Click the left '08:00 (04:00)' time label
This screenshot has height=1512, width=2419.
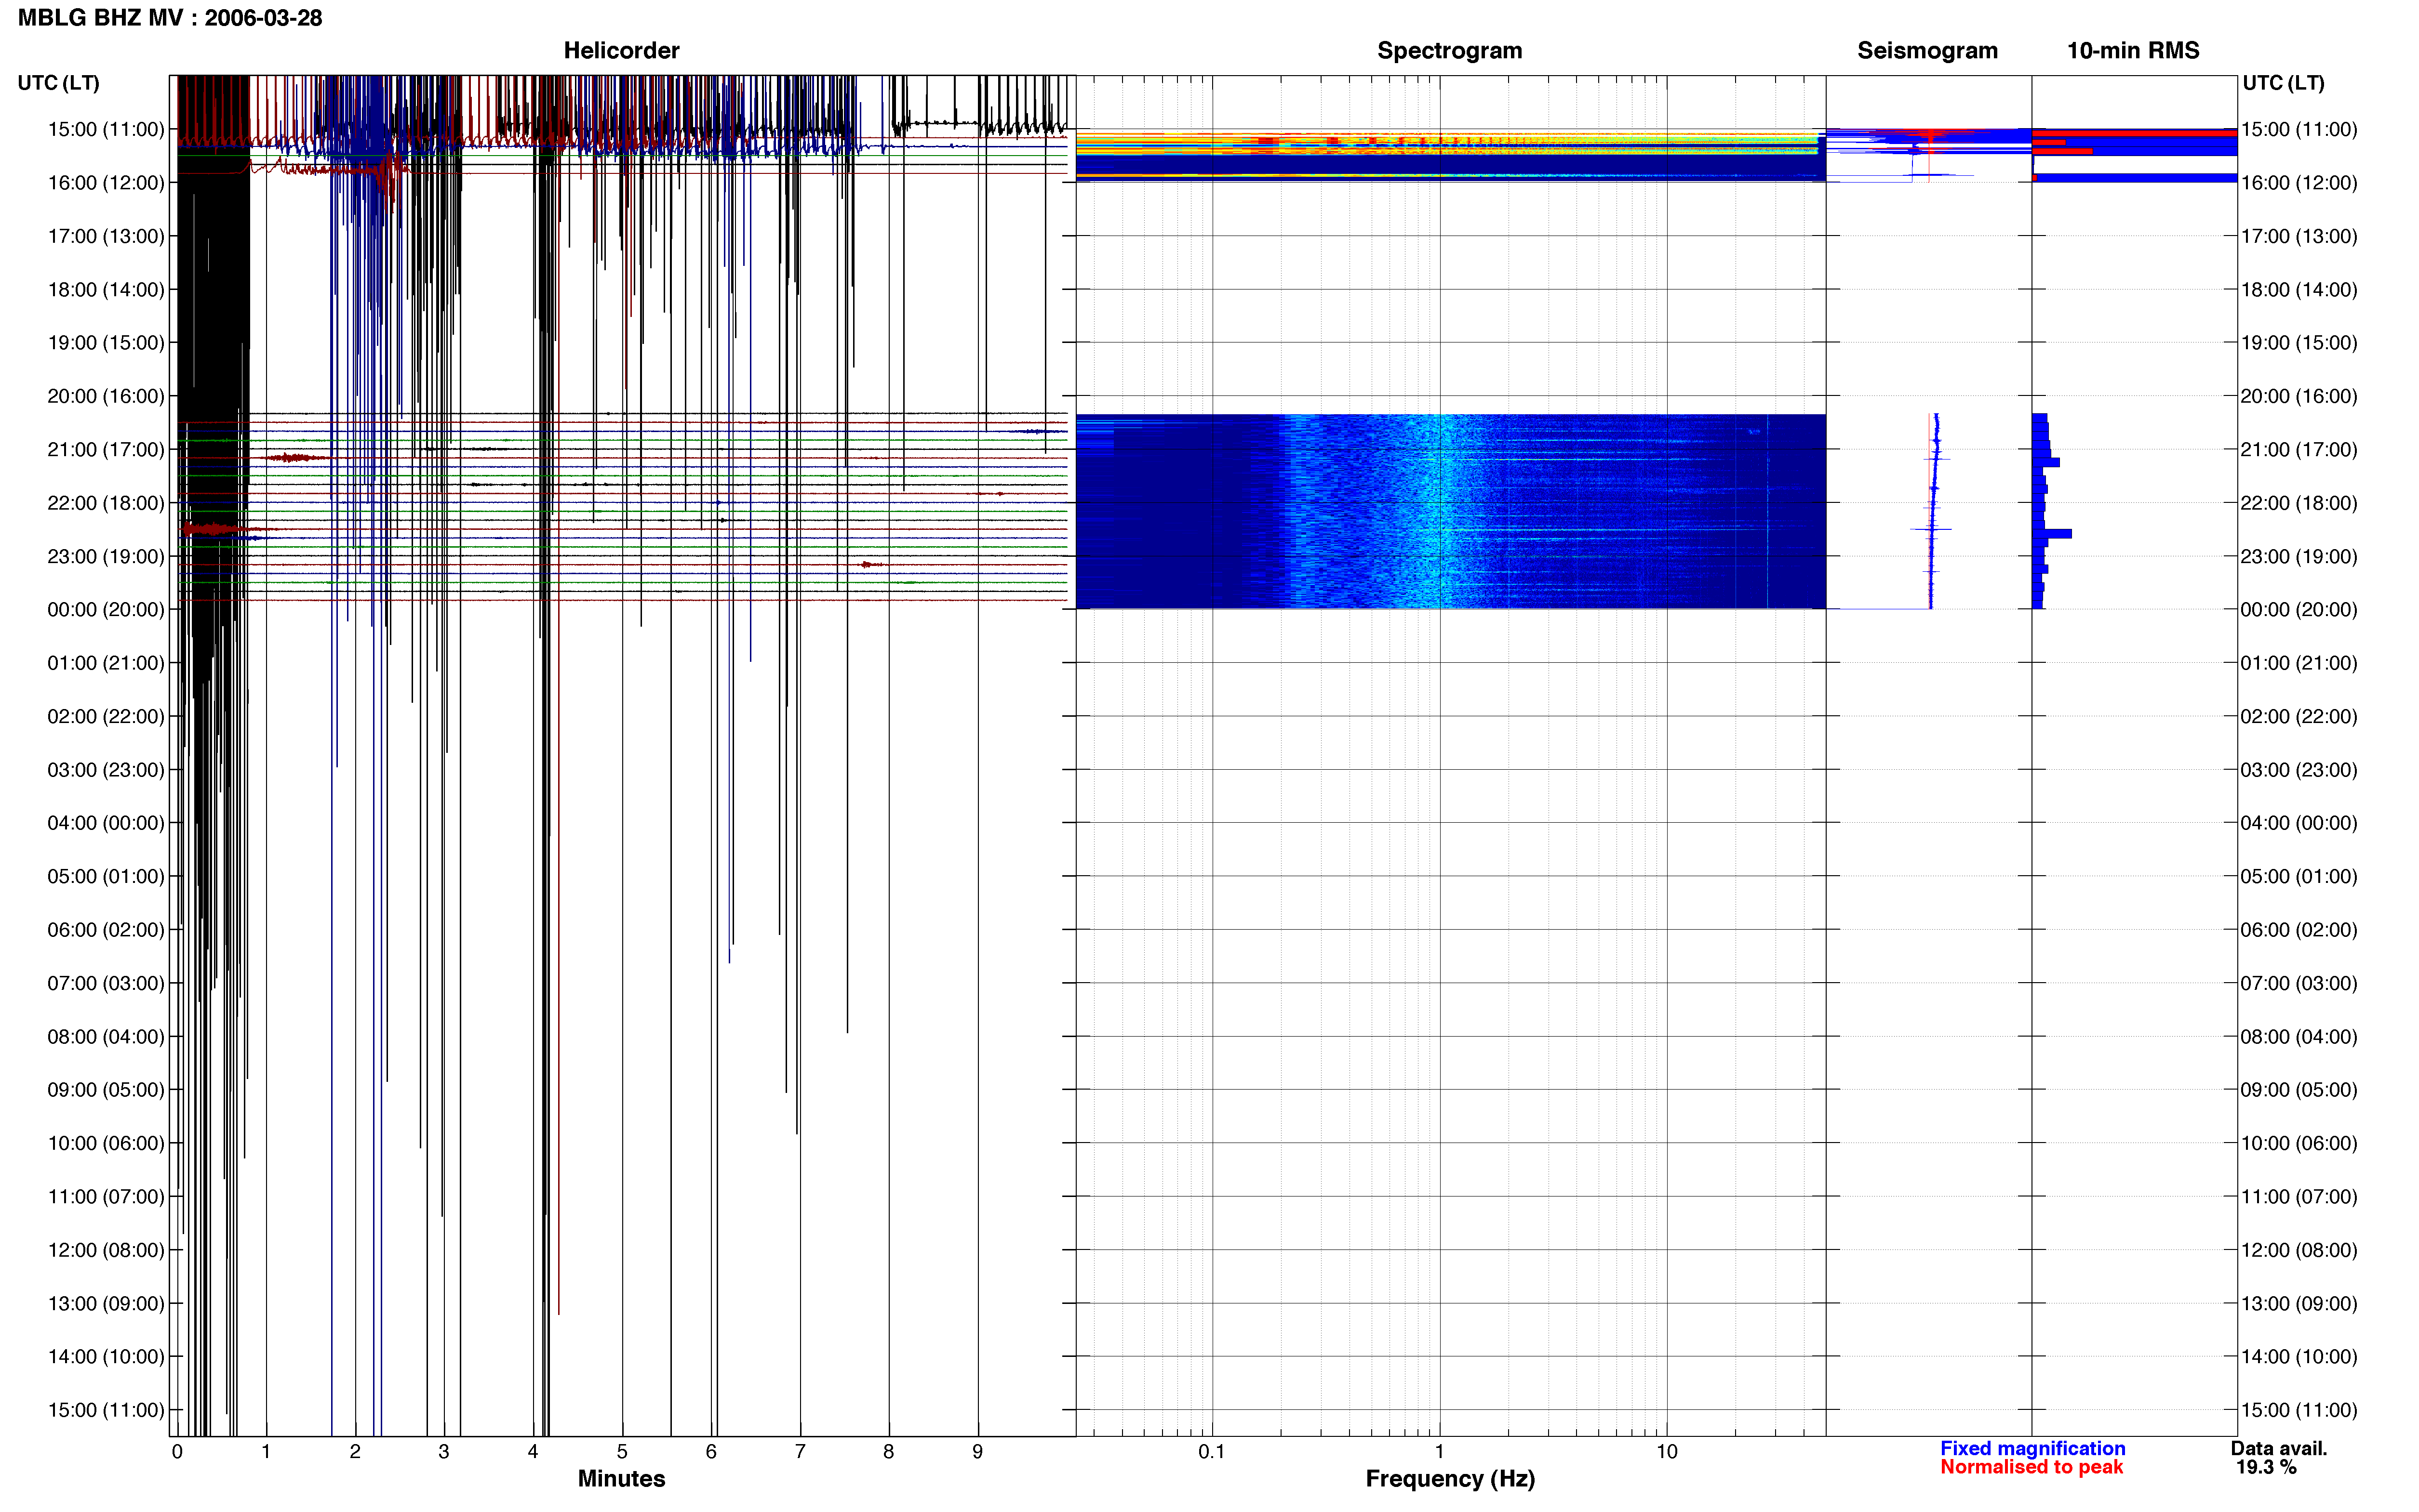tap(106, 1036)
